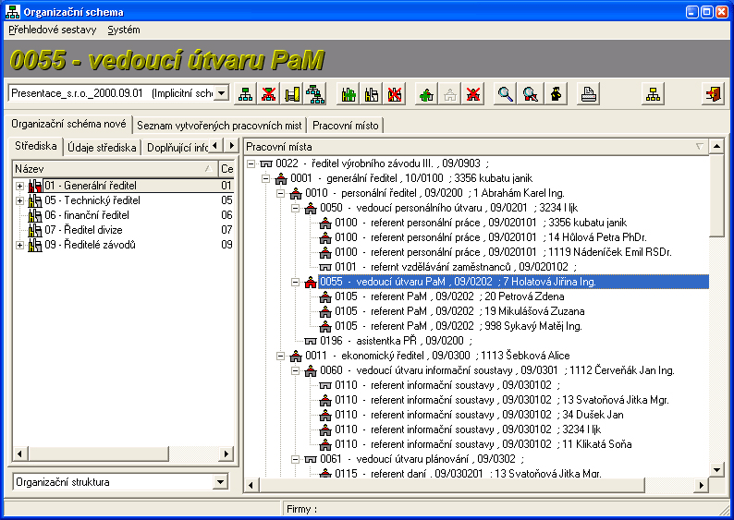Click the delete department icon with red cross

point(395,94)
